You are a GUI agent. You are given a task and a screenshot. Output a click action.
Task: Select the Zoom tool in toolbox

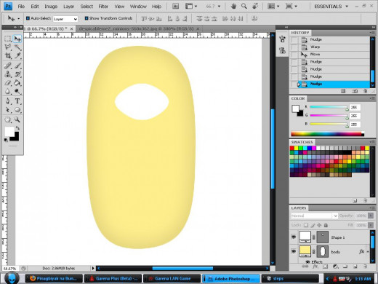coord(17,119)
